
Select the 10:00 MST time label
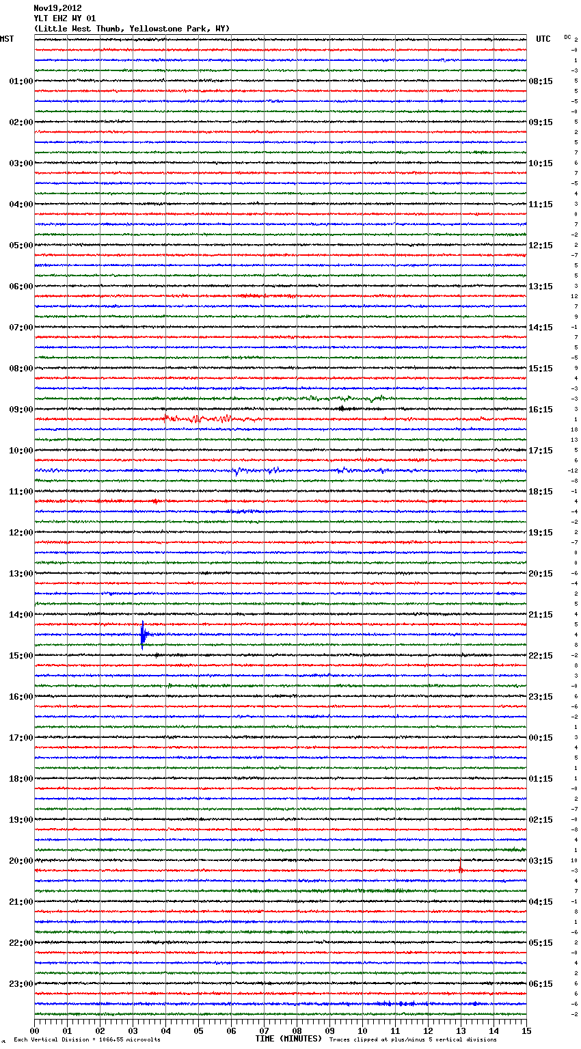(21, 451)
